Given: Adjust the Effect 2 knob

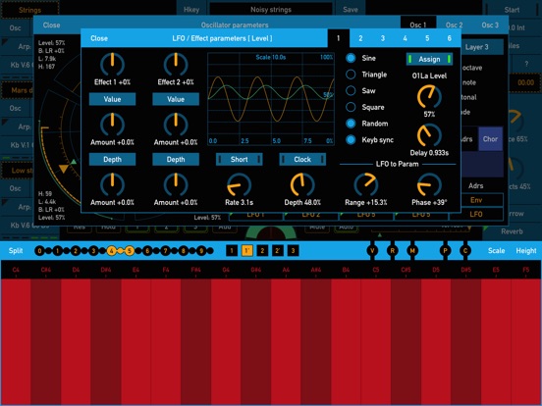Looking at the screenshot, I should pos(176,65).
